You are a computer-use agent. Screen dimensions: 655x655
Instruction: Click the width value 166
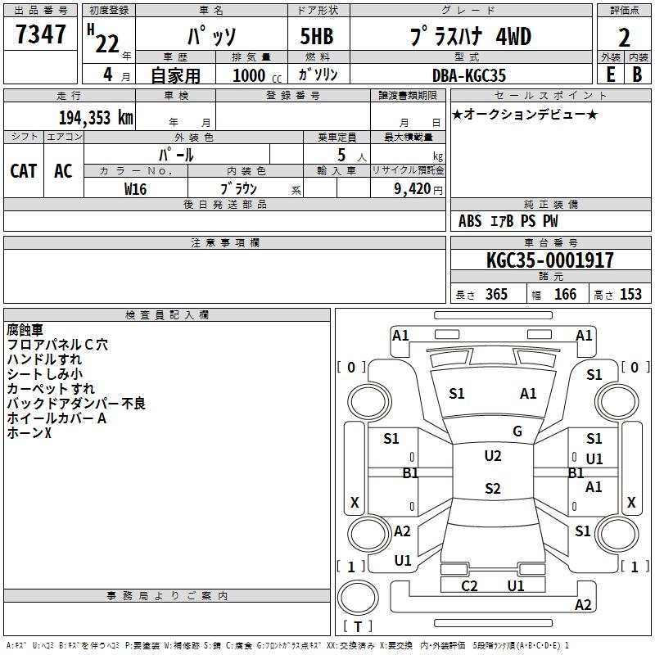(565, 294)
